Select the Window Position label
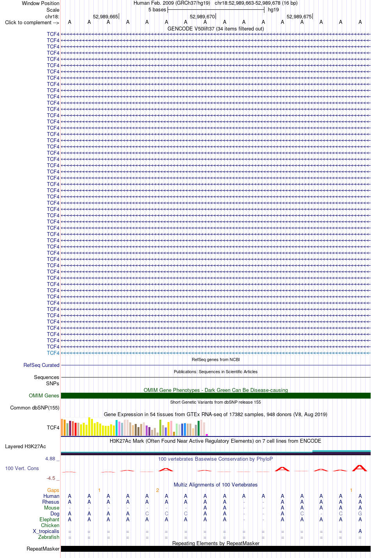Viewport: 371px width, 558px height. pos(41,3)
